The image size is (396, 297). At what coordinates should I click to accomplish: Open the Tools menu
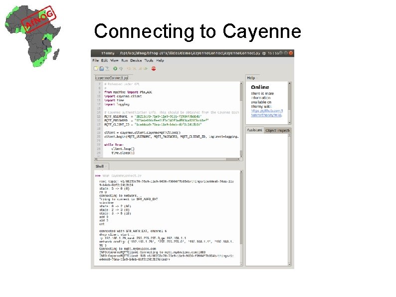click(149, 60)
